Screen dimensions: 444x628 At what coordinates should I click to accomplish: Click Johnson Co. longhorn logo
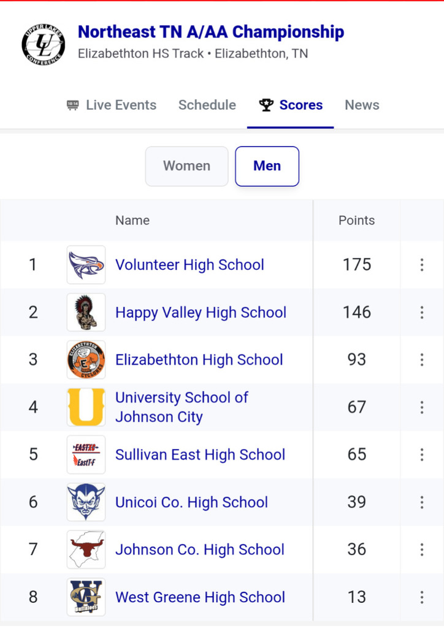tap(86, 549)
